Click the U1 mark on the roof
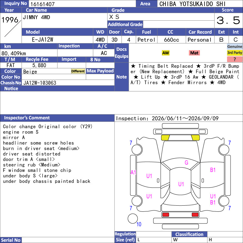This screenshot has height=243, width=243. coord(181,184)
